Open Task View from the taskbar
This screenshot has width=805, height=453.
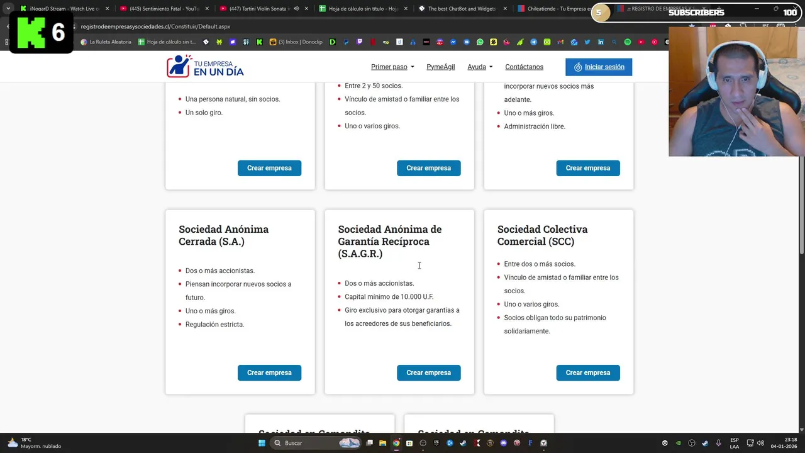369,443
